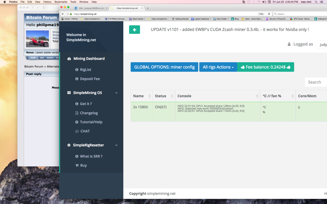Screen dimensions: 327x204
Task: Open the Firefox menu bar item
Action: click(x=13, y=2)
